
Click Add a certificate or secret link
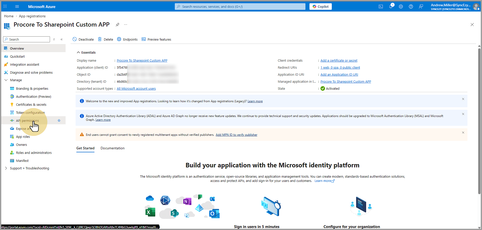(339, 61)
